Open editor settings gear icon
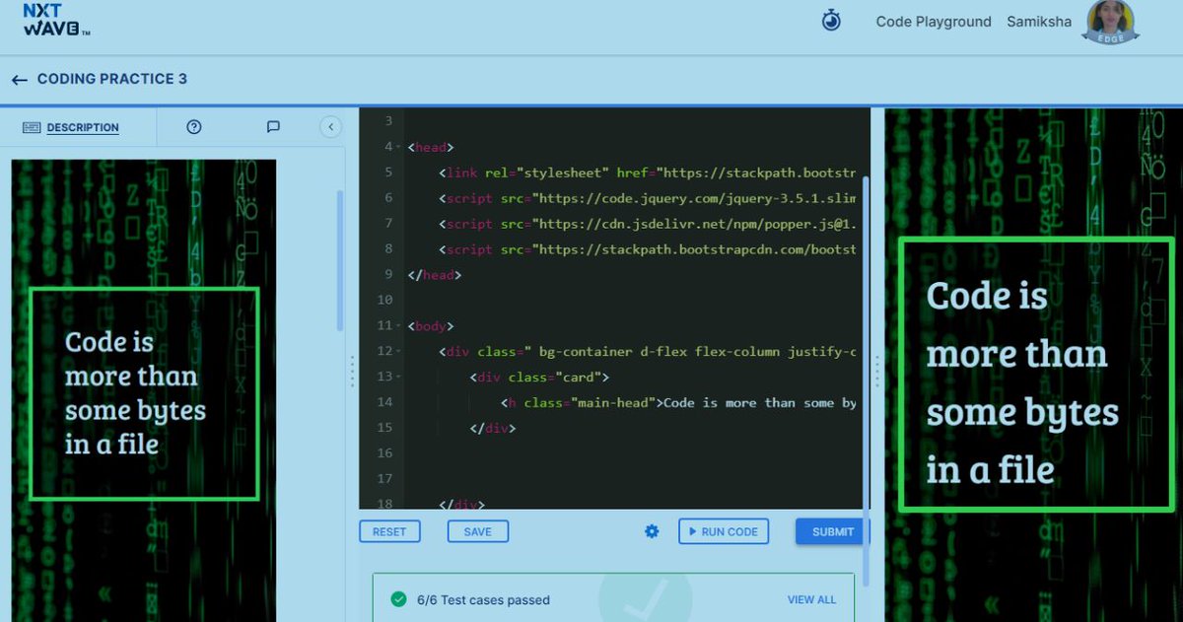Image resolution: width=1183 pixels, height=622 pixels. tap(652, 531)
